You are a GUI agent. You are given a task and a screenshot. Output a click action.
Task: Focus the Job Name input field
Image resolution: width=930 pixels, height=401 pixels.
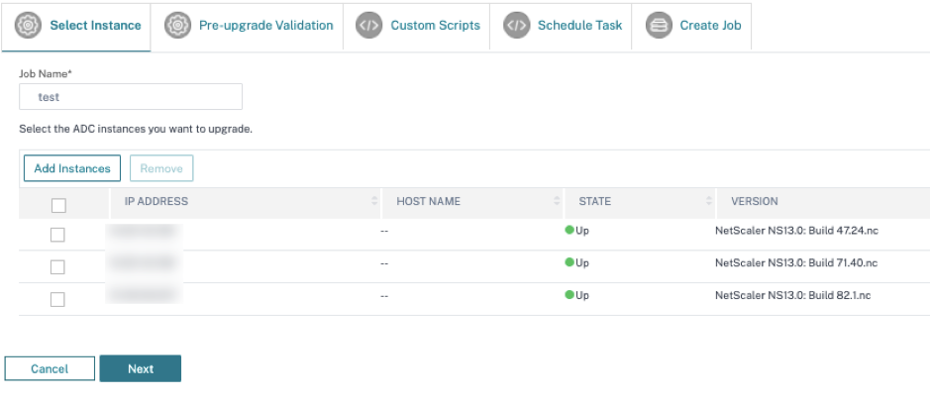tap(131, 97)
